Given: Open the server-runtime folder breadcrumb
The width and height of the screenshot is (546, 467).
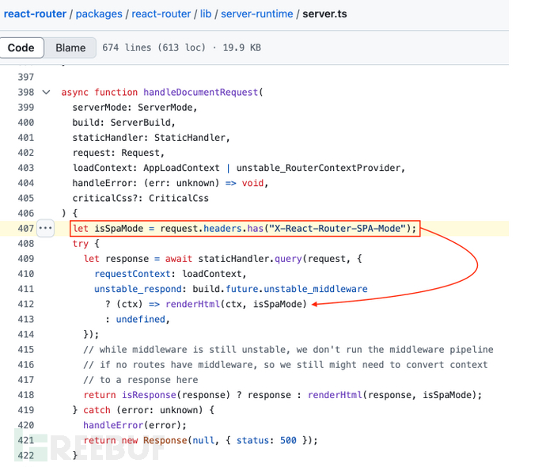Looking at the screenshot, I should [254, 14].
